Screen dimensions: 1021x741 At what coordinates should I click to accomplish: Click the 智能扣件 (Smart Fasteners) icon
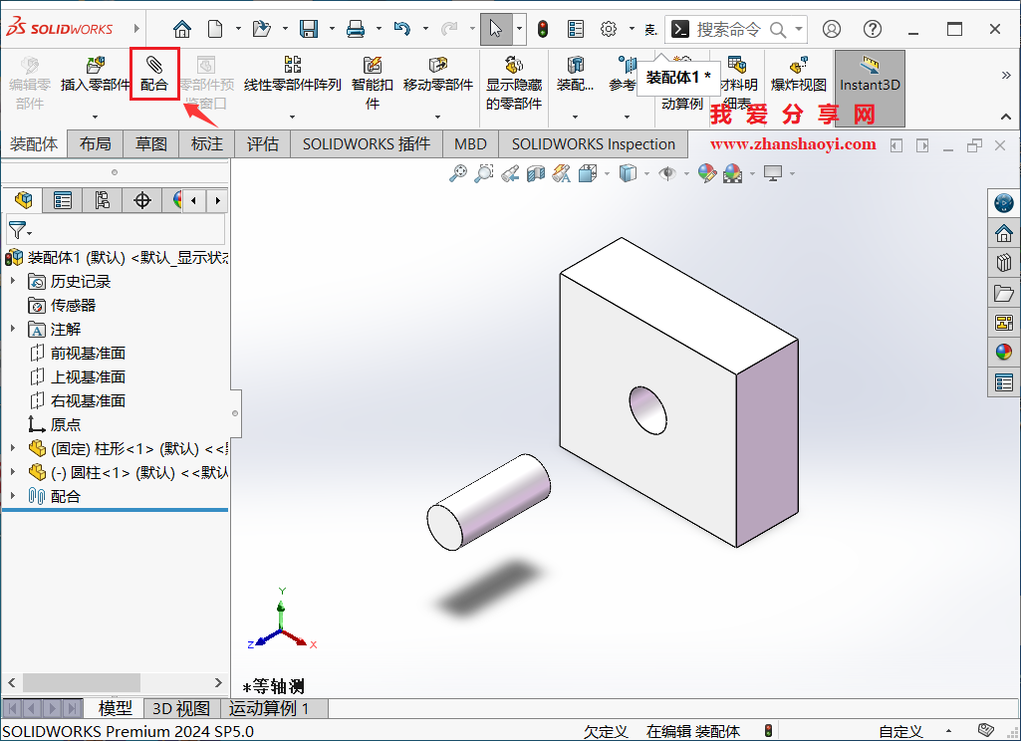pyautogui.click(x=373, y=70)
